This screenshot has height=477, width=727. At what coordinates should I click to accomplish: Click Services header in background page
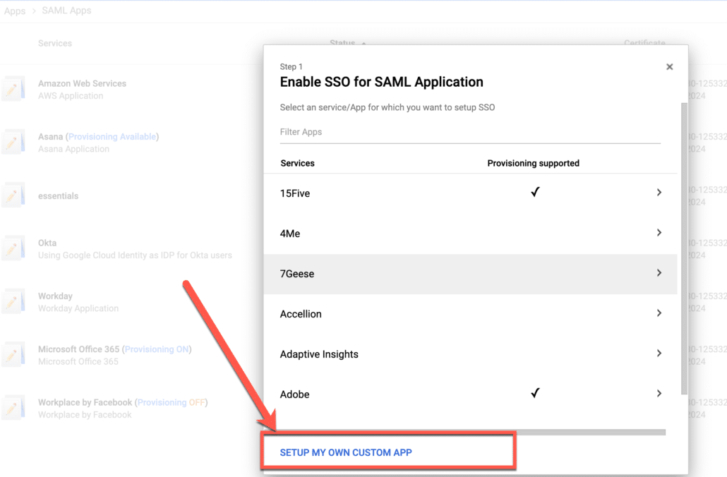coord(55,43)
